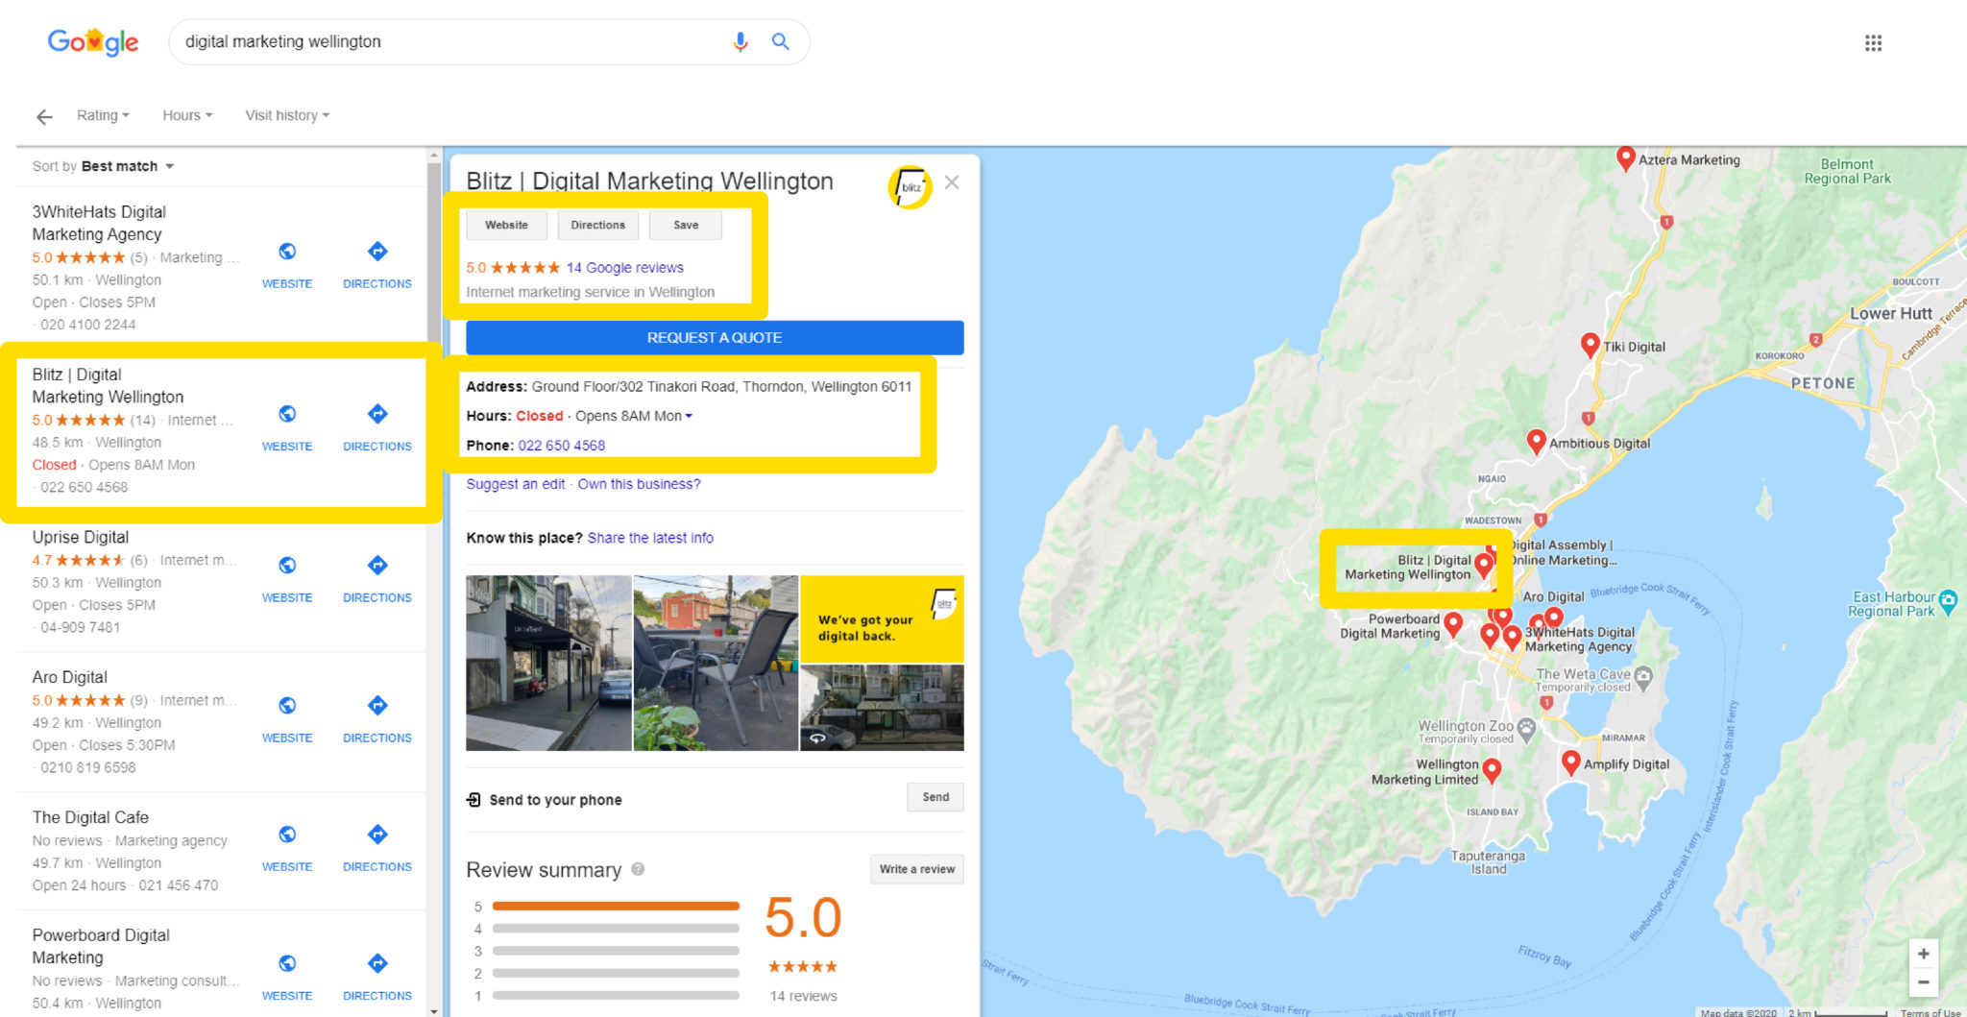Click the Directions button in Blitz panel
The image size is (1967, 1017).
[x=597, y=225]
